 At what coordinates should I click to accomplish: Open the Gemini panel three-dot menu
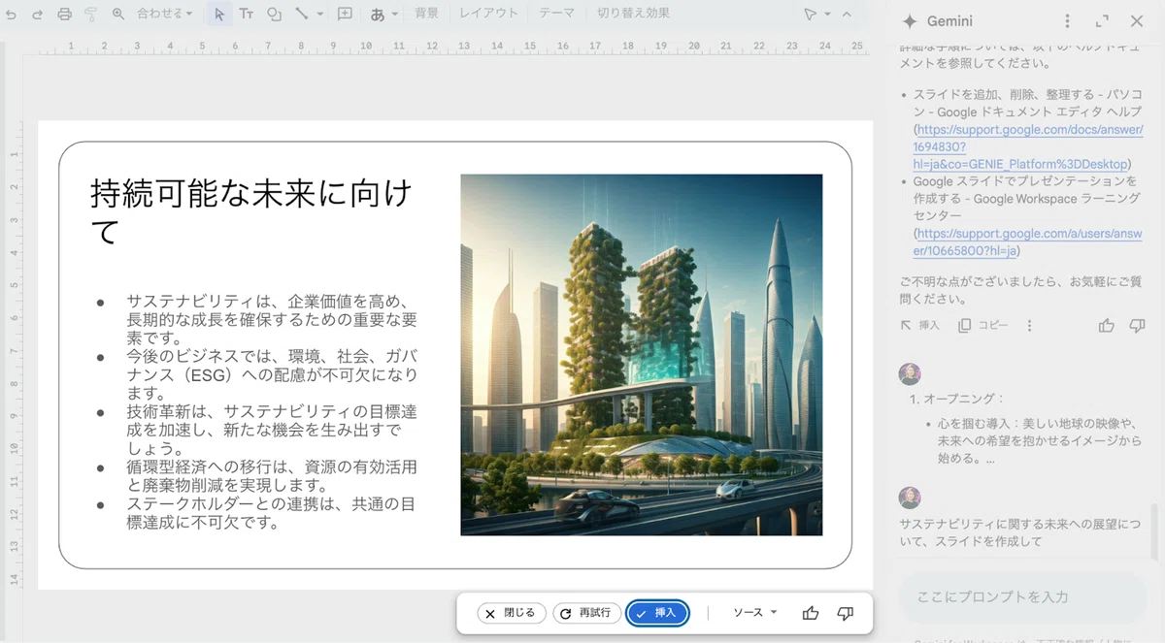click(1067, 21)
